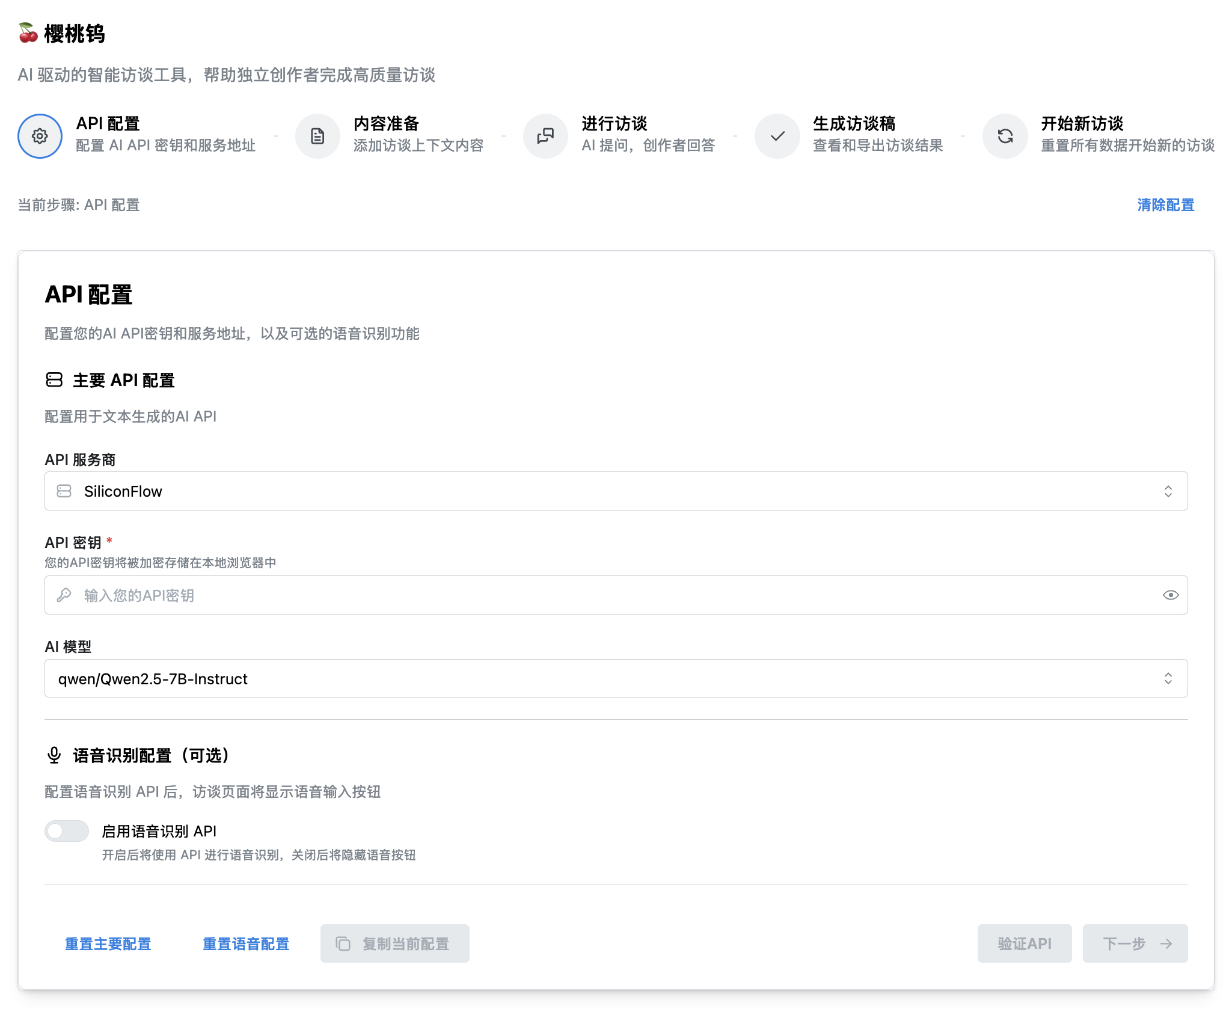This screenshot has height=1009, width=1229.
Task: Click the 查看和导出访谈结果 step description
Action: click(x=878, y=146)
